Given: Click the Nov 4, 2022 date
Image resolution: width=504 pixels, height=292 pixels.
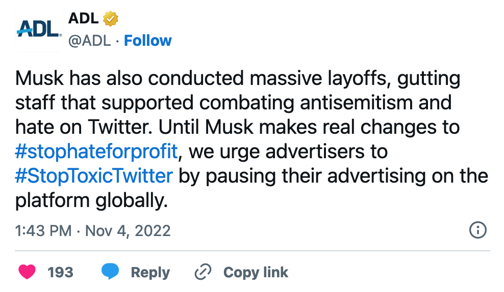Looking at the screenshot, I should [x=128, y=230].
